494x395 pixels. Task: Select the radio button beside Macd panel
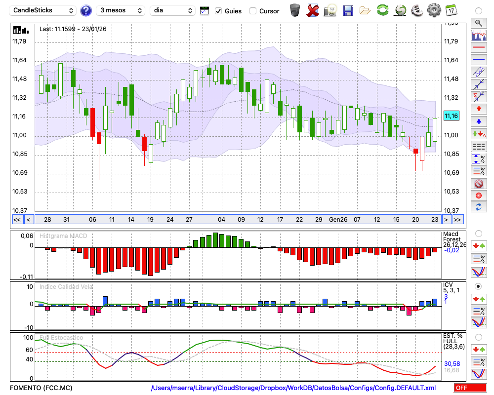click(x=478, y=233)
